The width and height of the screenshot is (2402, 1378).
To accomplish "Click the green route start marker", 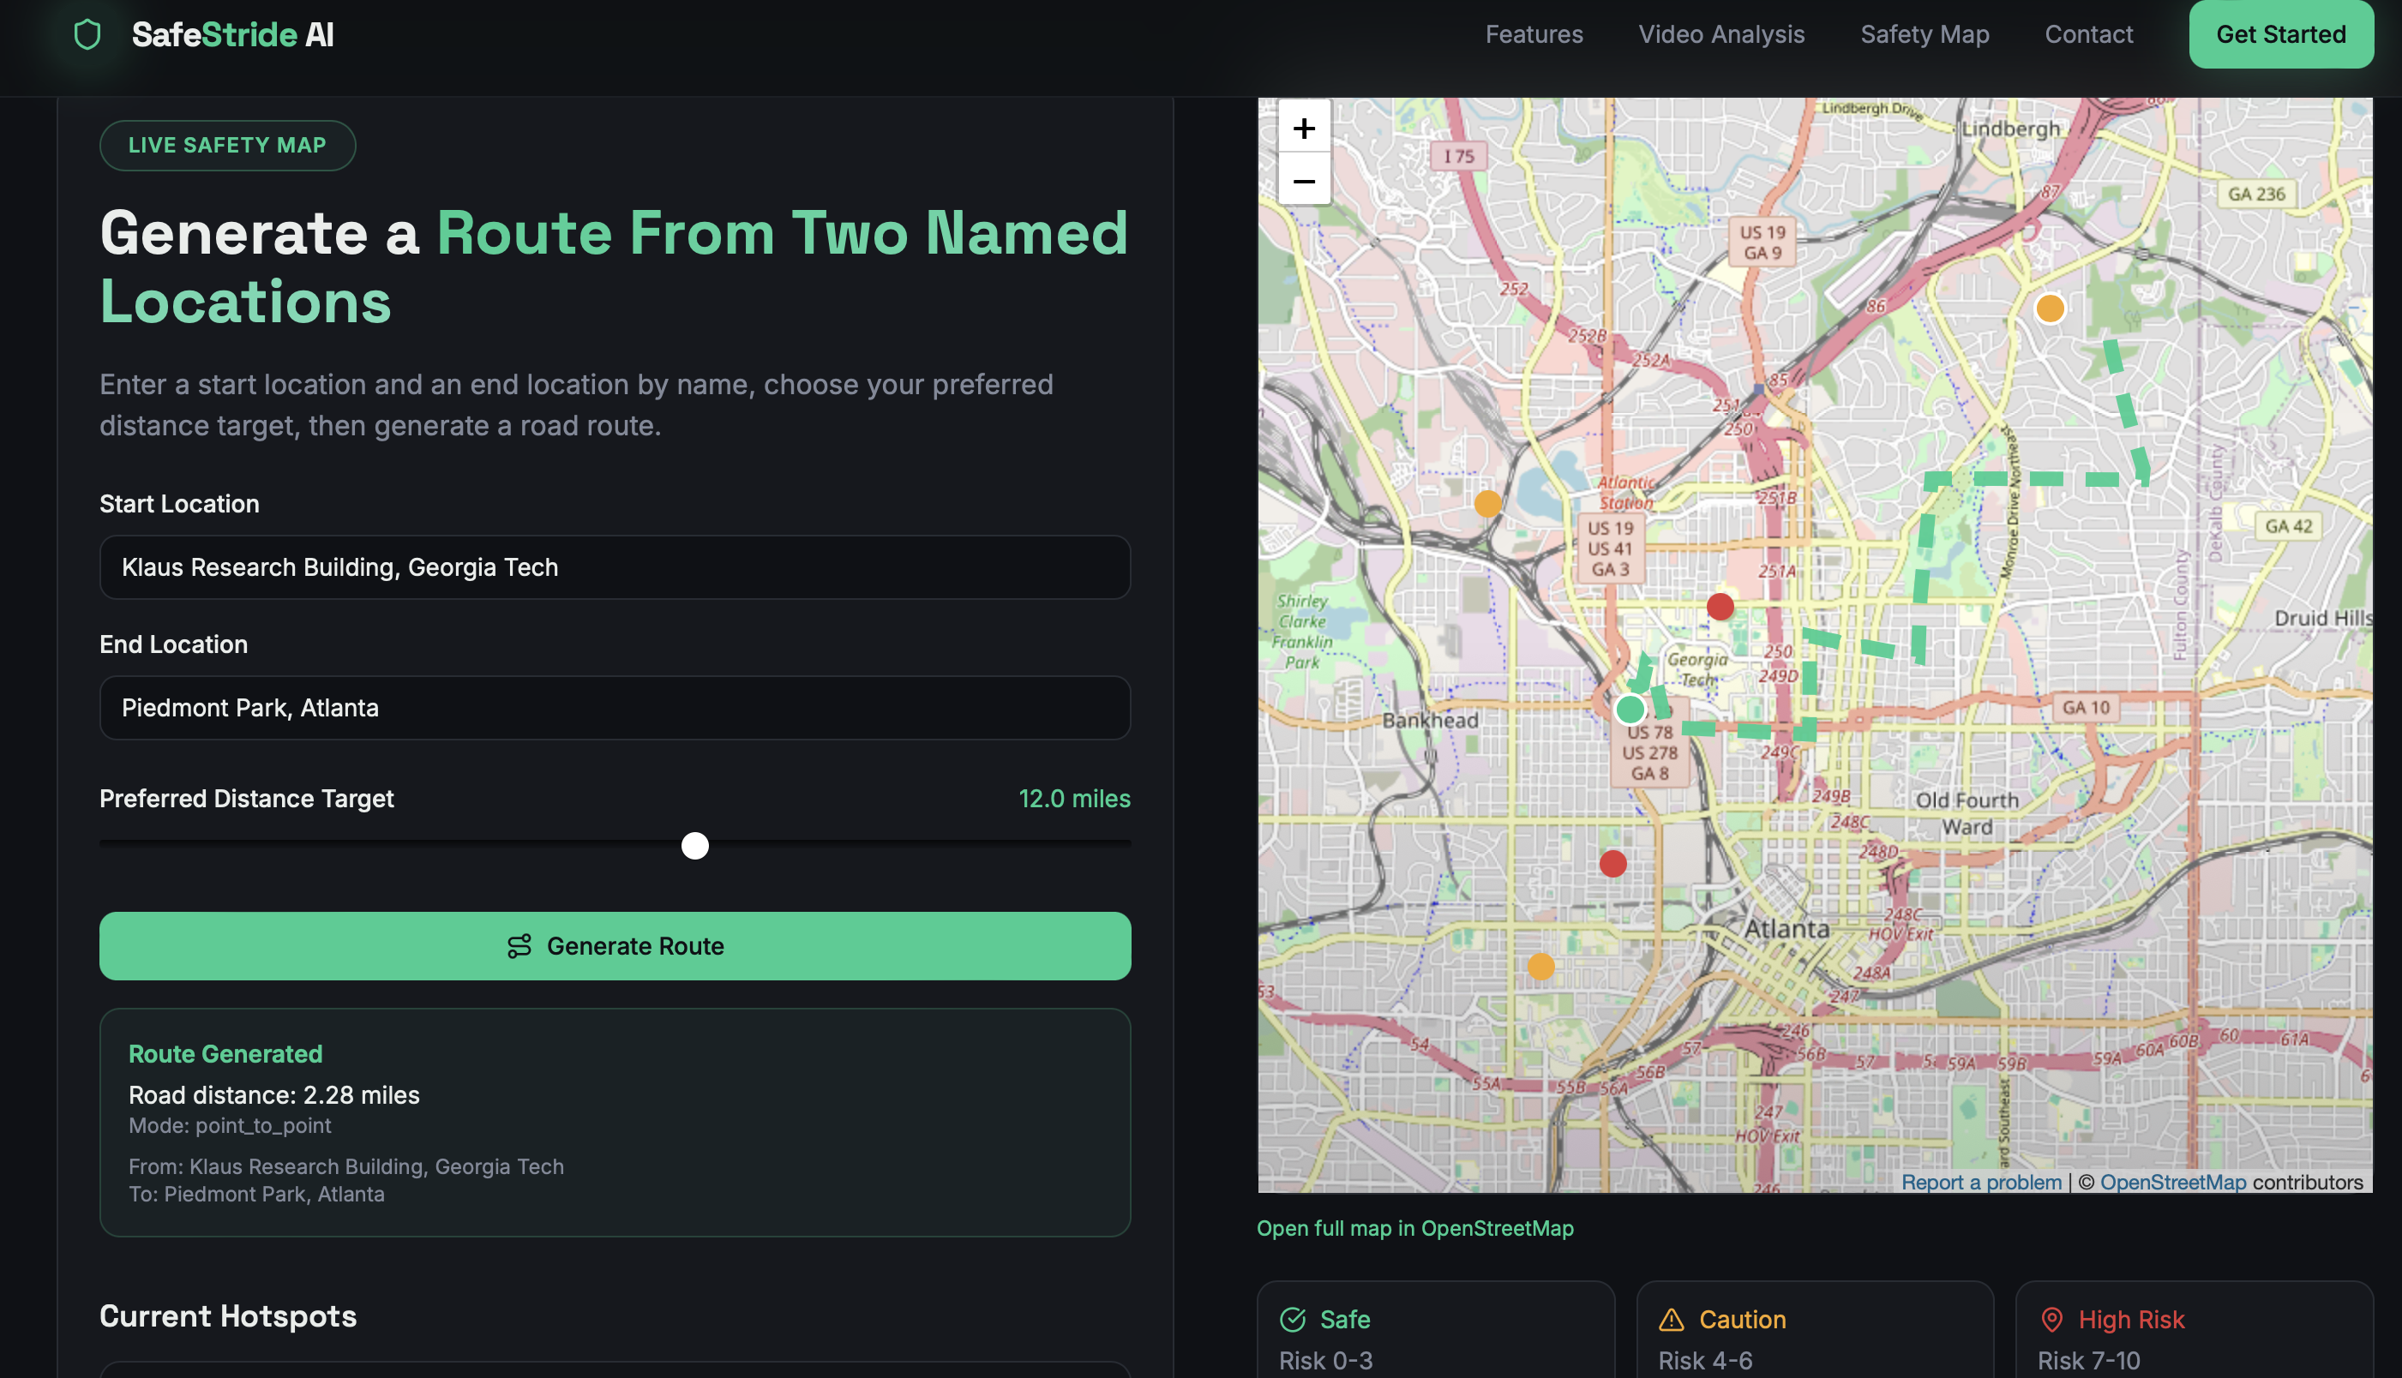I will point(1630,709).
